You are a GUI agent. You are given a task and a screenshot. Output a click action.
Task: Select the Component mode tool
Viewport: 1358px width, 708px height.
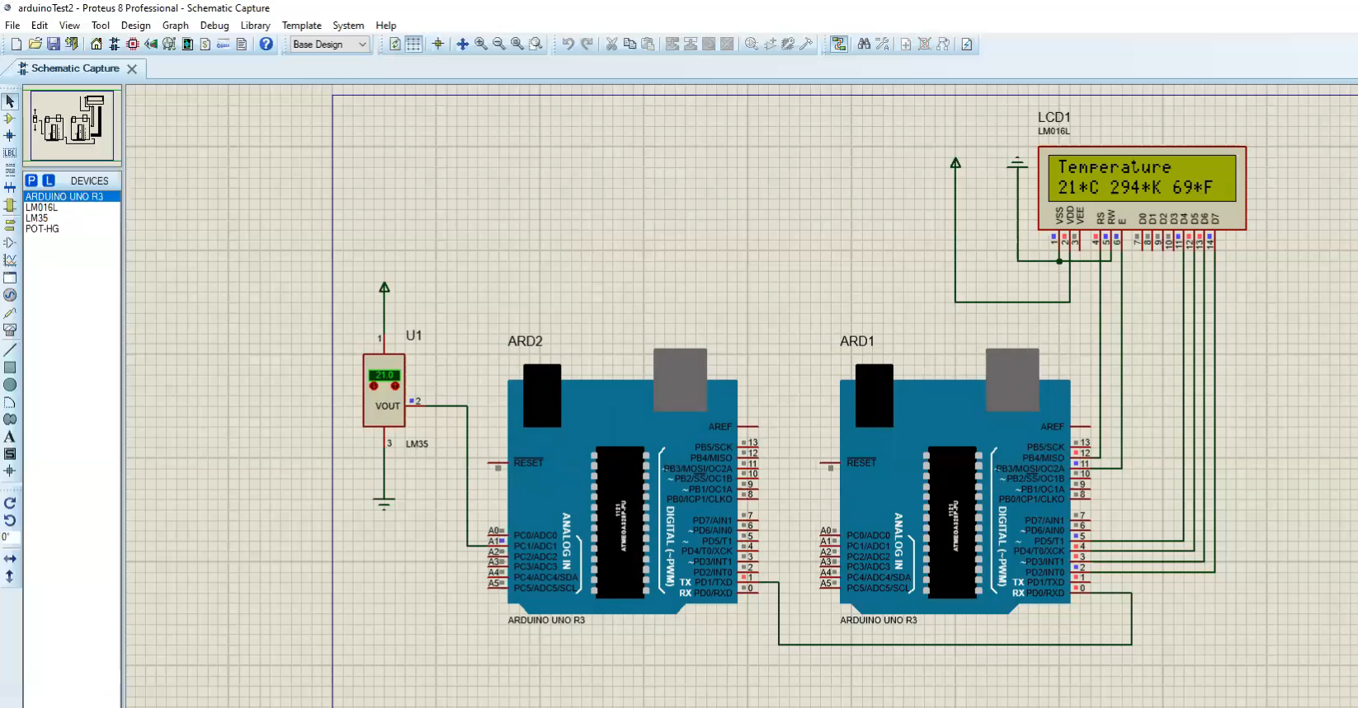(10, 119)
